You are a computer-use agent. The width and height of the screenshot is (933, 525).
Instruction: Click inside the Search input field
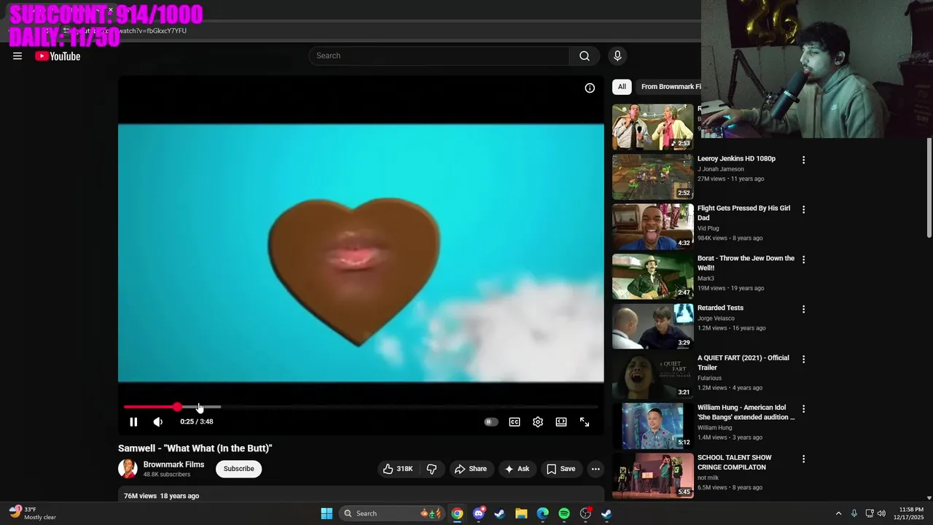click(x=440, y=56)
